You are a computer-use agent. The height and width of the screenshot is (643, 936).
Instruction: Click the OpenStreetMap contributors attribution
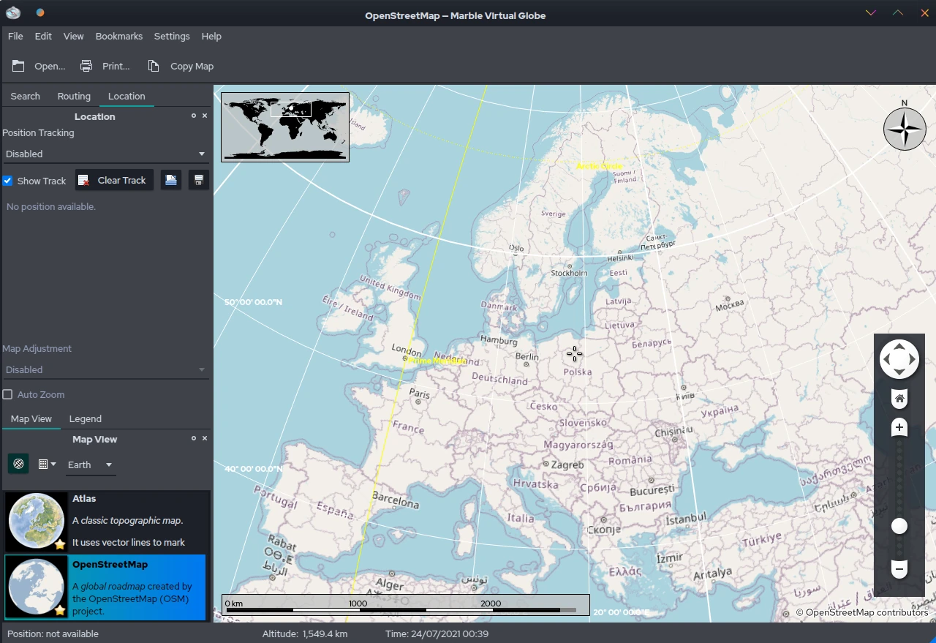pyautogui.click(x=861, y=612)
